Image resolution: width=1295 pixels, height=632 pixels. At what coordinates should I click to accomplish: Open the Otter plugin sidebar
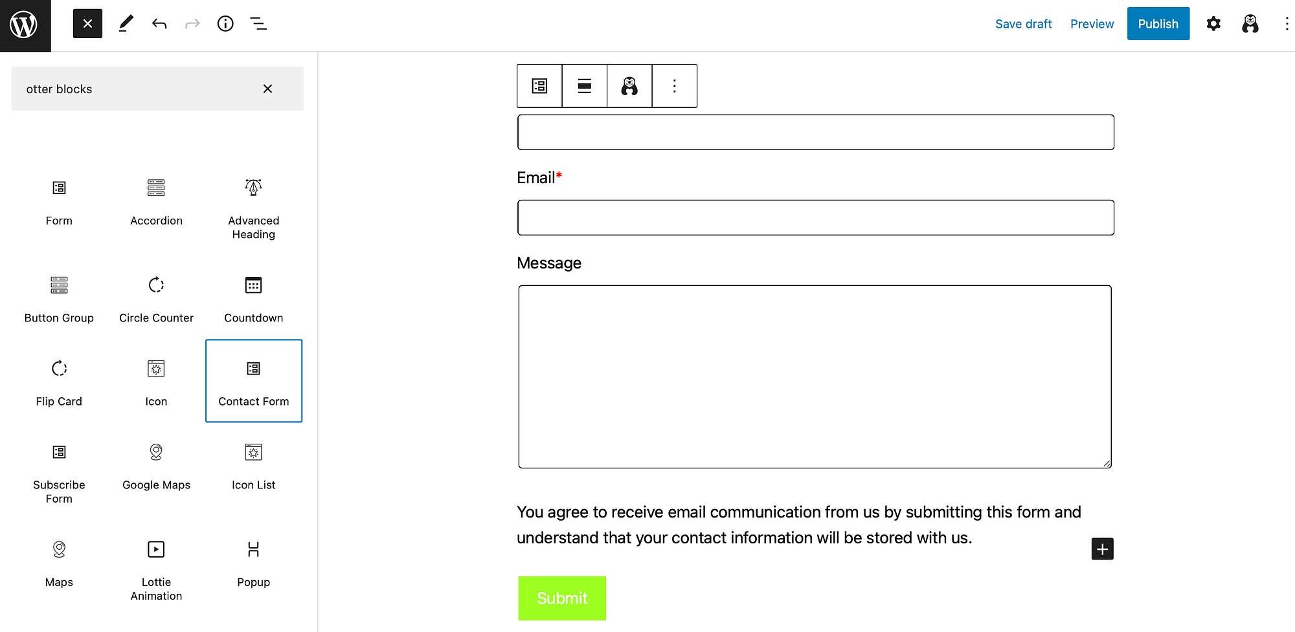tap(1250, 24)
